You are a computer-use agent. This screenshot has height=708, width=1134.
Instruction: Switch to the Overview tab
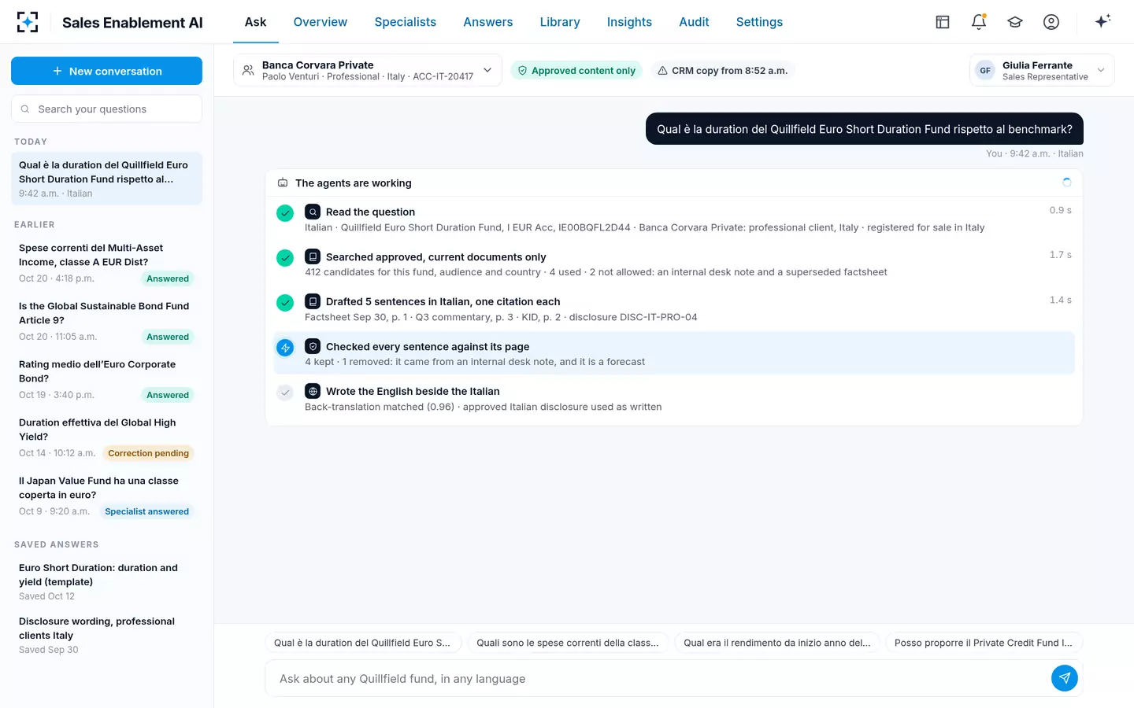(x=321, y=22)
